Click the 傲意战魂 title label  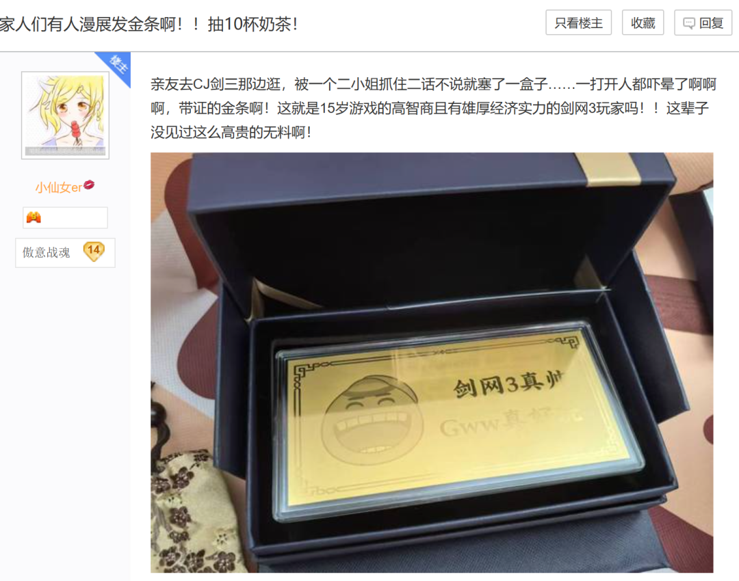pos(47,252)
